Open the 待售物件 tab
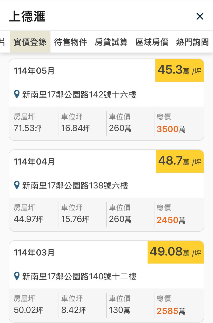 pos(70,42)
